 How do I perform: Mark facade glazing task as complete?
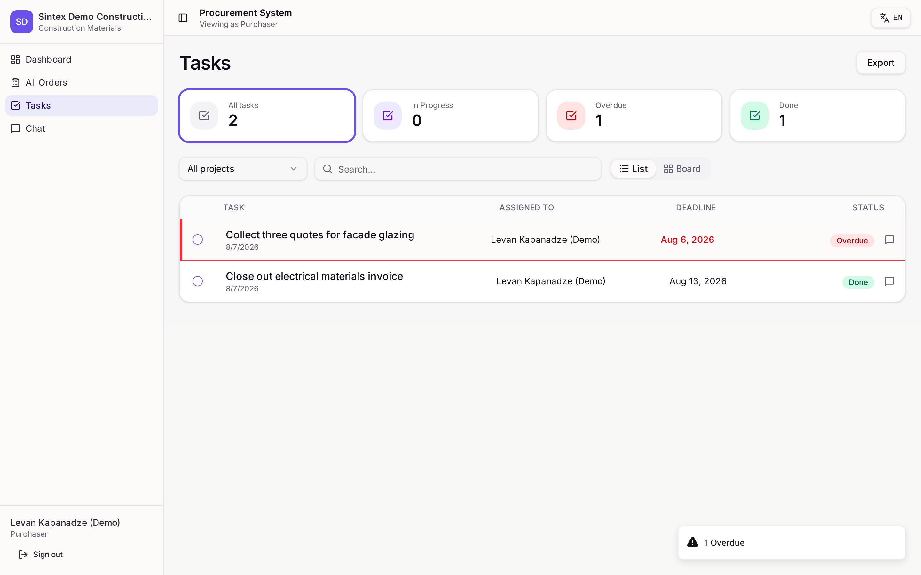coord(198,240)
